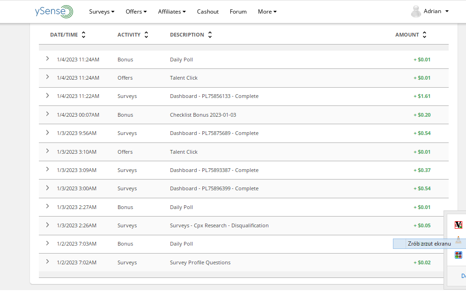Click 'Checklist Bonus 2023-01-03' description
The image size is (466, 292).
[x=203, y=115]
